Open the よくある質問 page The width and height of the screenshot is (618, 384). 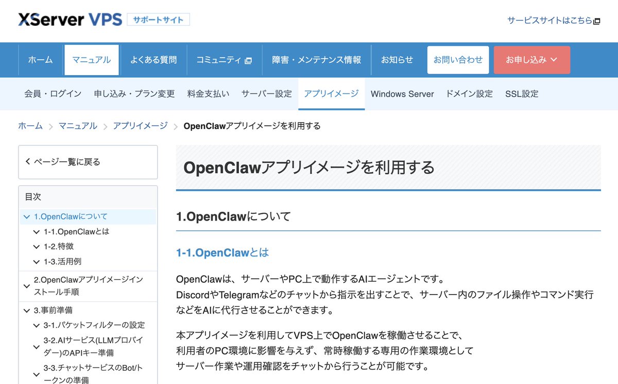[154, 60]
